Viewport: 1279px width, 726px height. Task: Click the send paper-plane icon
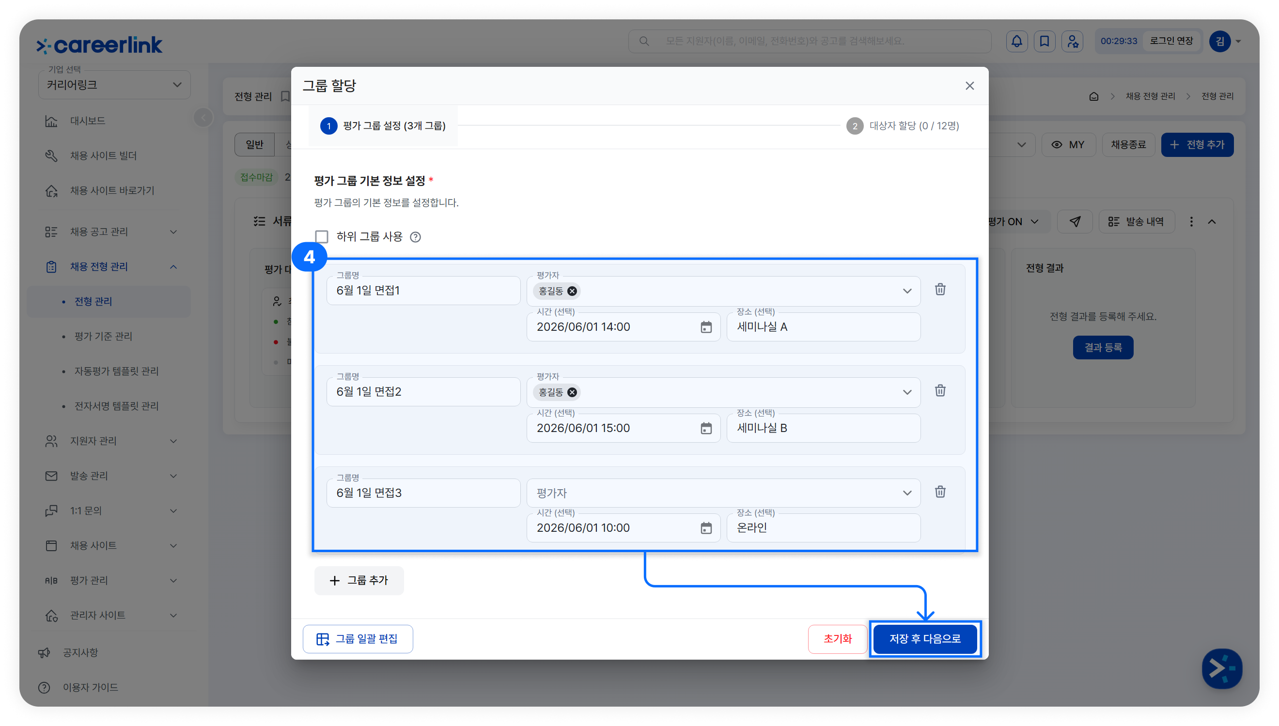coord(1075,221)
